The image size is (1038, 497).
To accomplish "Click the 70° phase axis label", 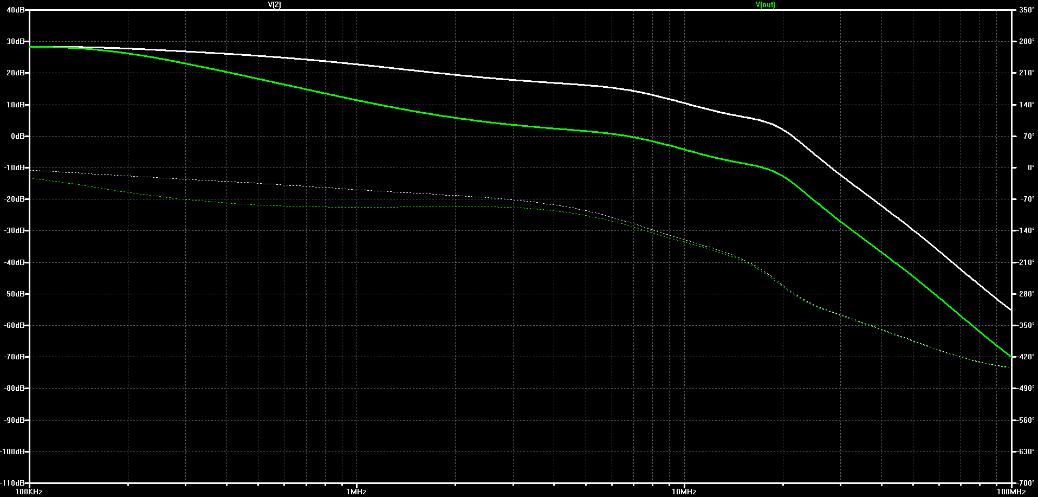I will tap(1028, 136).
